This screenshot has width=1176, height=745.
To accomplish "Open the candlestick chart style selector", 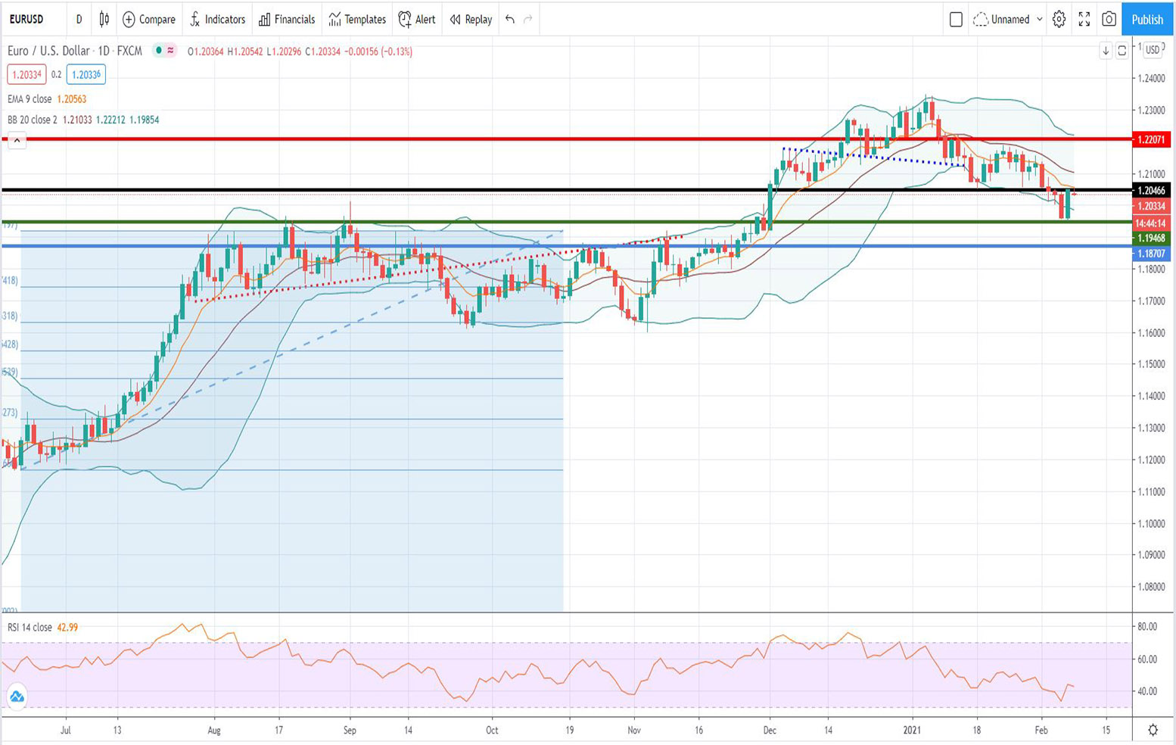I will click(x=104, y=19).
